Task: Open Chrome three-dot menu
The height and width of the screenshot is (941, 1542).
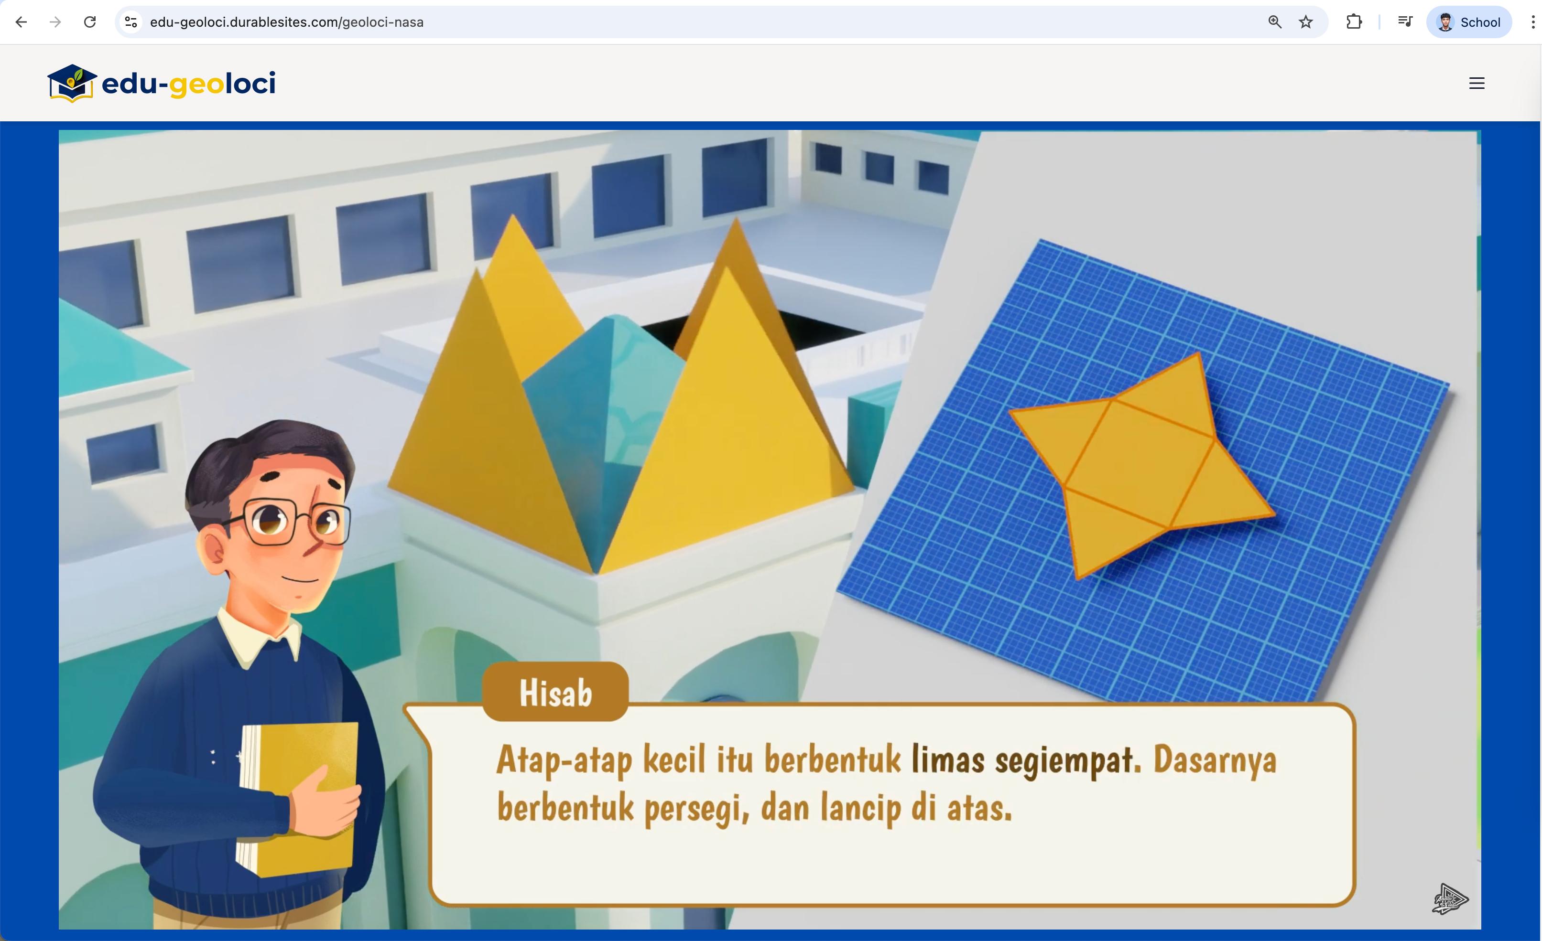Action: click(x=1532, y=22)
